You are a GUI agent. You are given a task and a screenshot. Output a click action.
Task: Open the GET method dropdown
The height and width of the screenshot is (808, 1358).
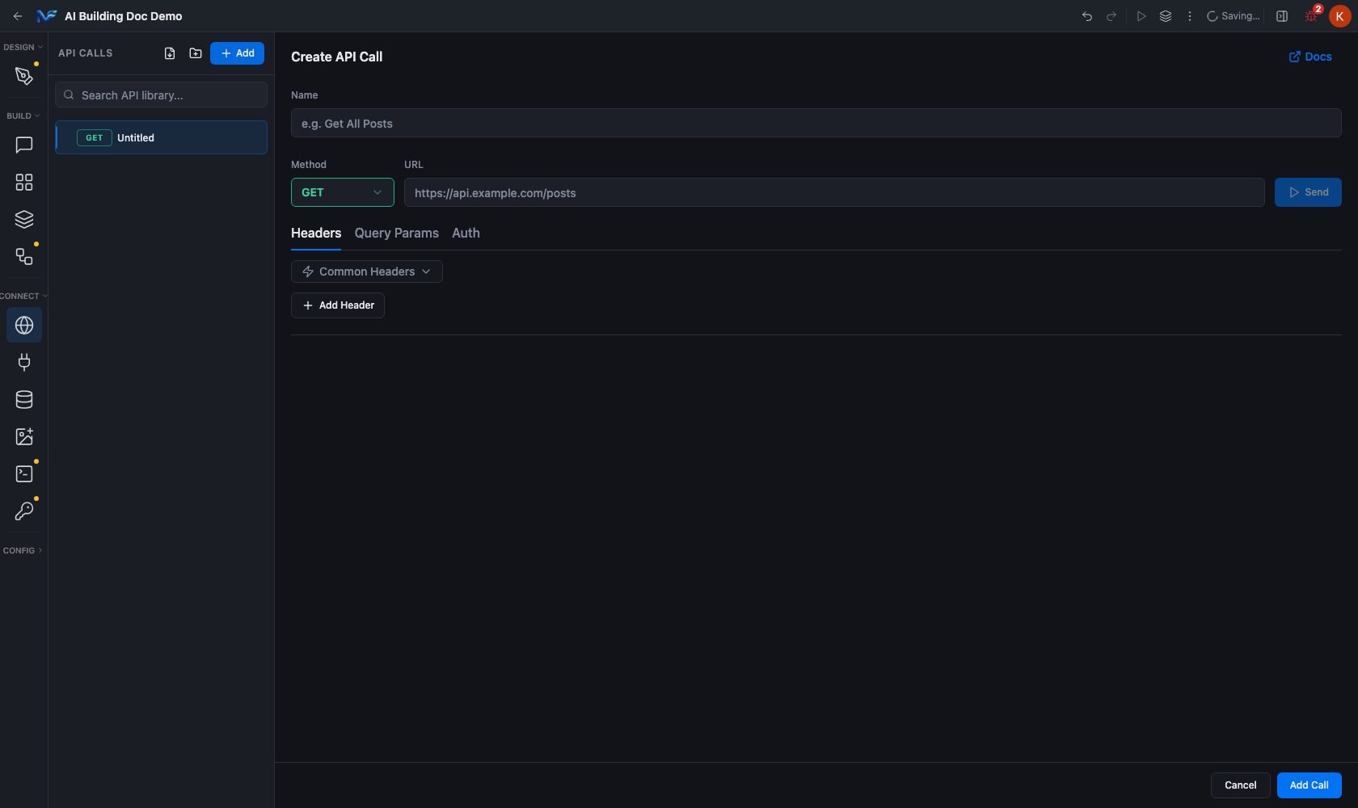pyautogui.click(x=343, y=192)
